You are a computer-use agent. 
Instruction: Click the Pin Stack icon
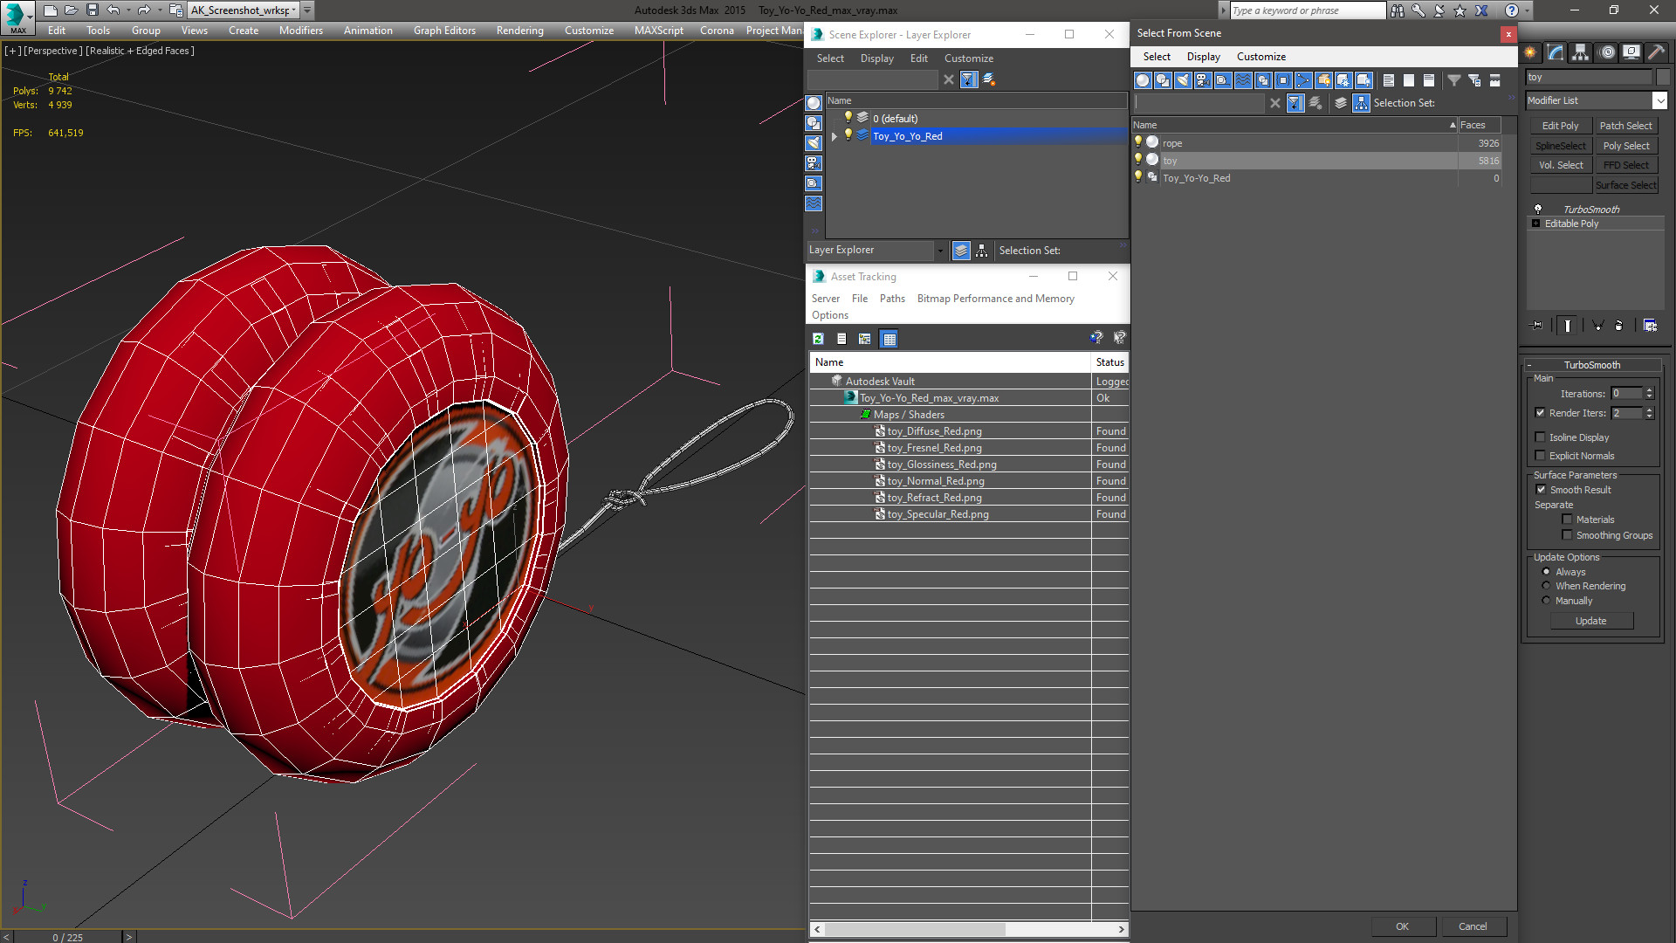click(x=1537, y=326)
